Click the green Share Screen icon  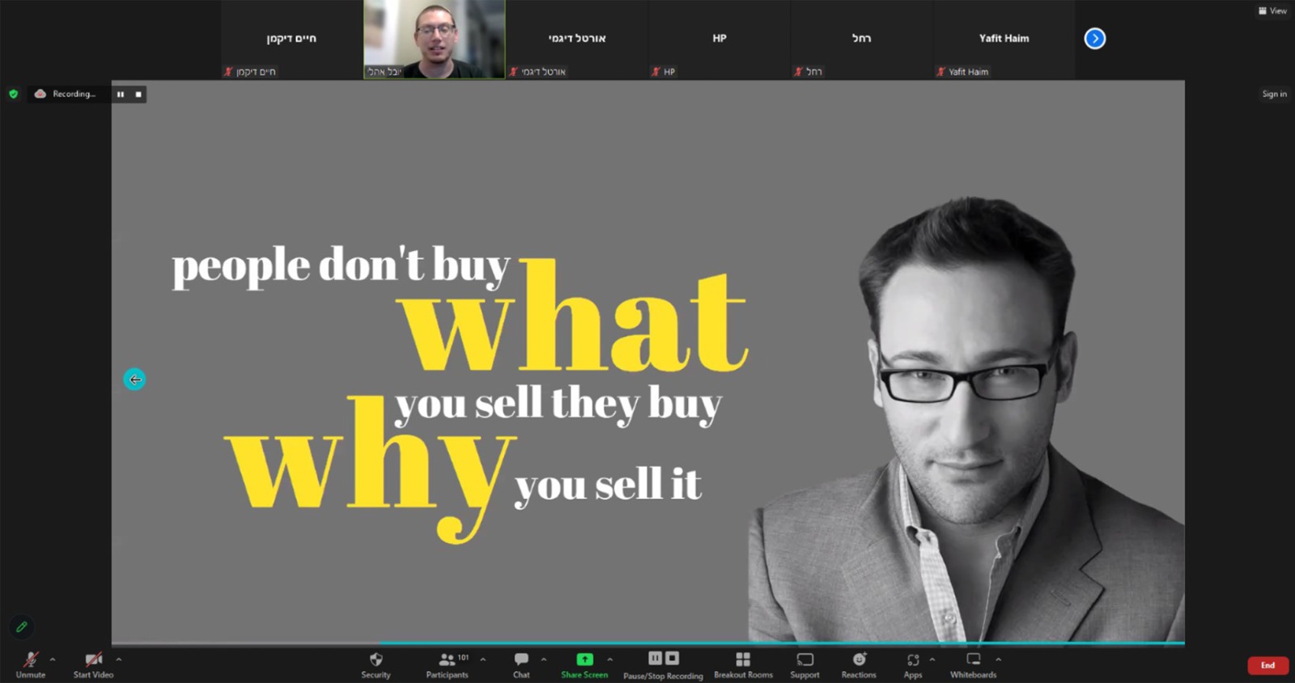coord(584,660)
